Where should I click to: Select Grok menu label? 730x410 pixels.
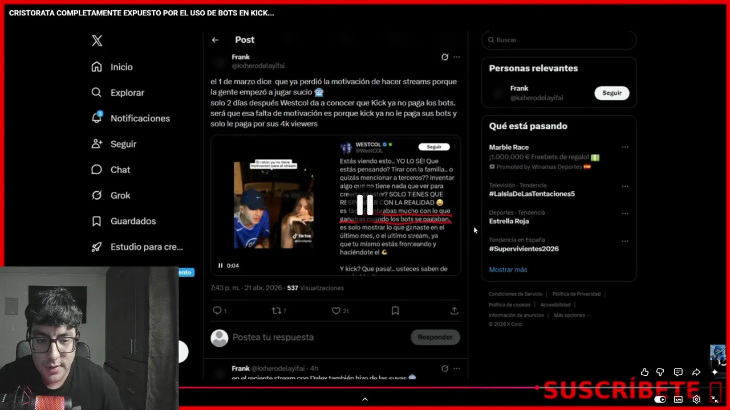coord(120,195)
